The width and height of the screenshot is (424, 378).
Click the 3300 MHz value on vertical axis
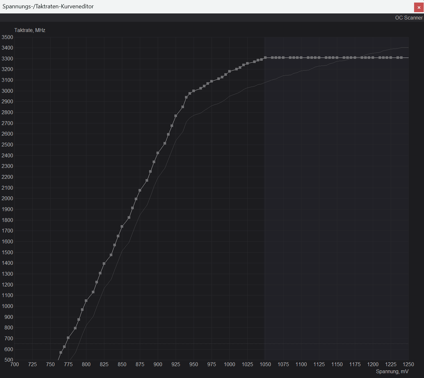tap(7, 59)
